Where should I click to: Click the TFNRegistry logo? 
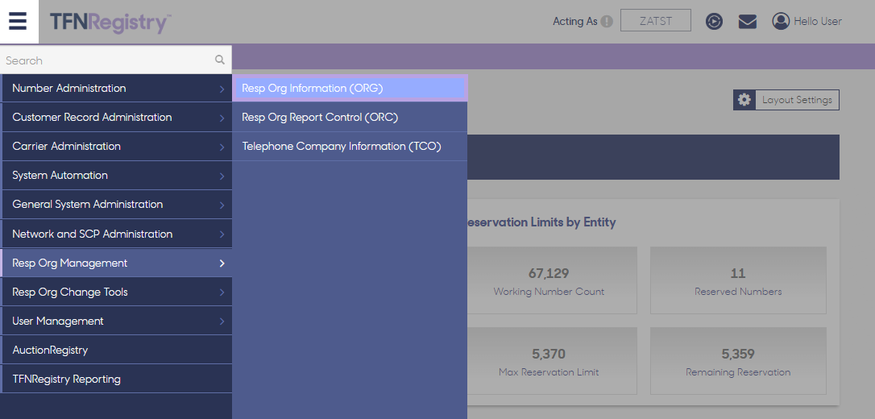tap(110, 23)
